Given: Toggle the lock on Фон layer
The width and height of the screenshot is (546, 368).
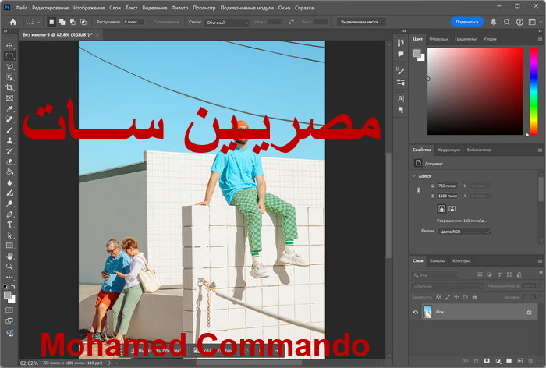Looking at the screenshot, I should coord(530,312).
